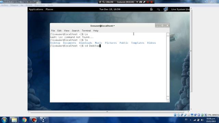The image size is (219, 123).
Task: Click the accessibility icon in GNOME panel
Action: pos(151,9)
